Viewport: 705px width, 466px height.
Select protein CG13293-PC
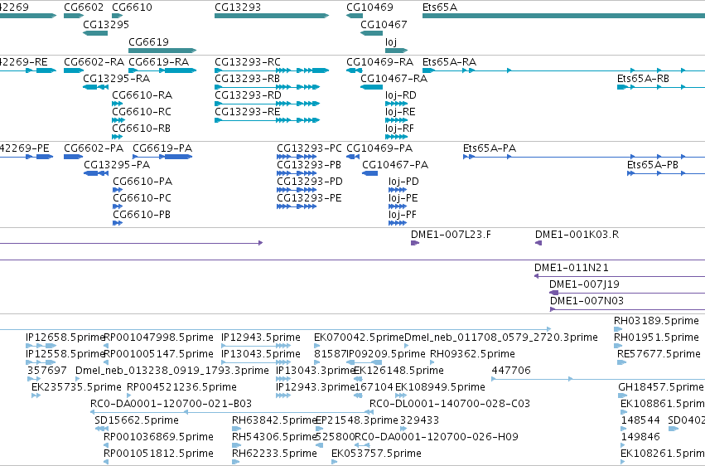coord(297,157)
